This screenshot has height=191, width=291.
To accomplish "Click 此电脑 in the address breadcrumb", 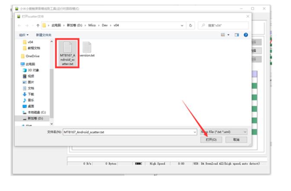I will [x=56, y=25].
